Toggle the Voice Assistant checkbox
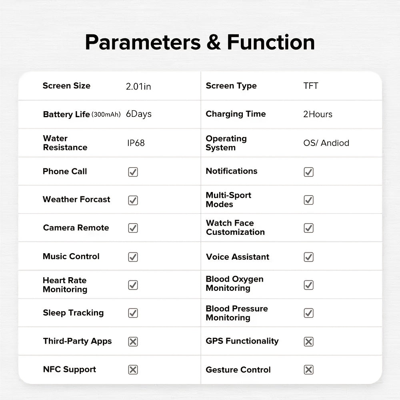400x400 pixels. 308,257
